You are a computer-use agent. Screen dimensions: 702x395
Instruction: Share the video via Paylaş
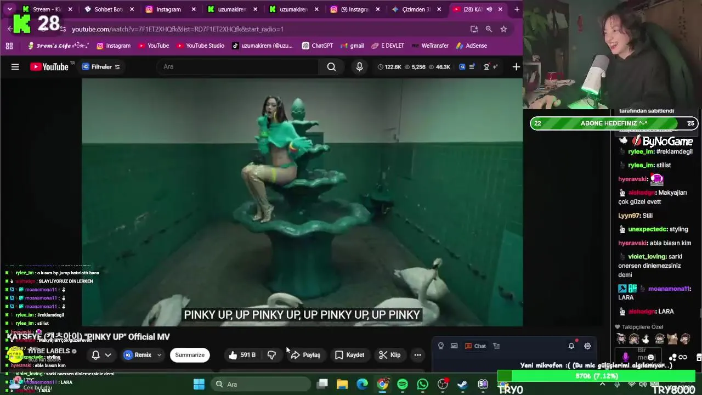pos(305,355)
